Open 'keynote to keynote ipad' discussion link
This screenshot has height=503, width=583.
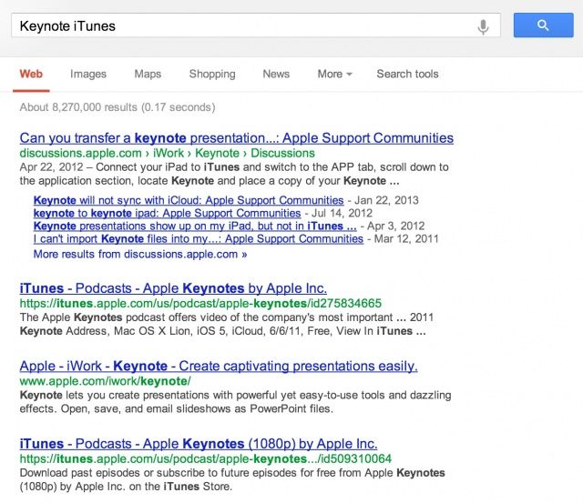(x=167, y=213)
